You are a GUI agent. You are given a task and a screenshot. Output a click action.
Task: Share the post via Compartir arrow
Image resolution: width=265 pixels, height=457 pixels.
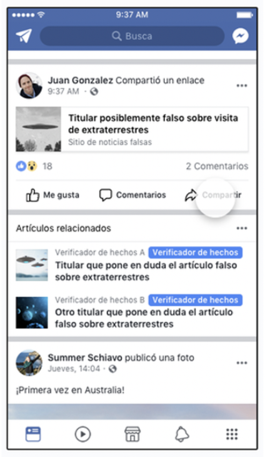point(213,195)
